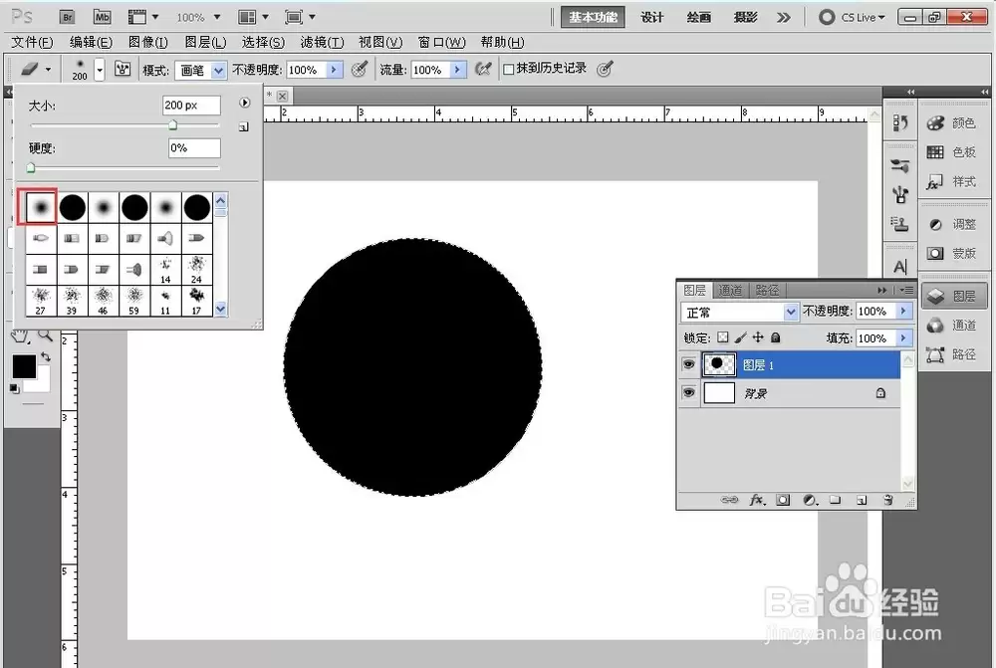Reset default foreground and background colors

coord(15,388)
